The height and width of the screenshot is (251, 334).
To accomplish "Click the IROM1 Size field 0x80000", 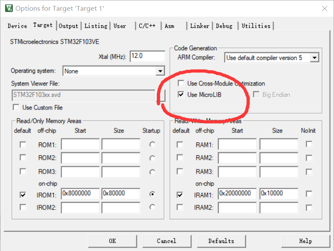I will click(121, 194).
